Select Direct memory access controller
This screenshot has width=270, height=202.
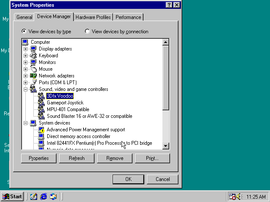click(78, 136)
